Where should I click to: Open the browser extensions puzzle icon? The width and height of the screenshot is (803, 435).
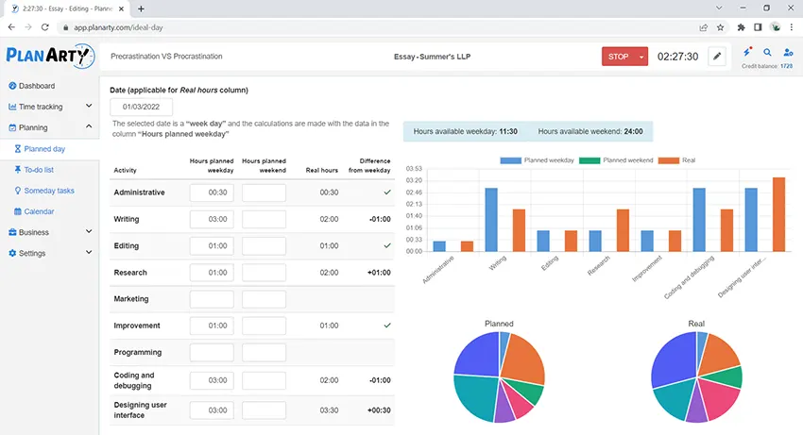click(x=742, y=27)
